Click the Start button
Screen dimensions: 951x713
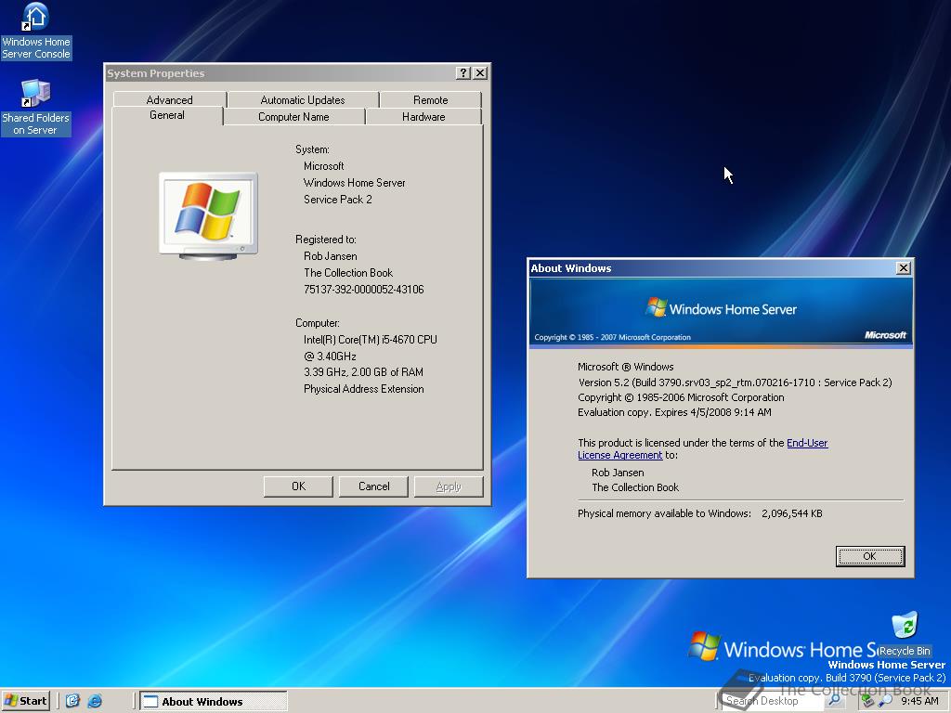click(25, 701)
